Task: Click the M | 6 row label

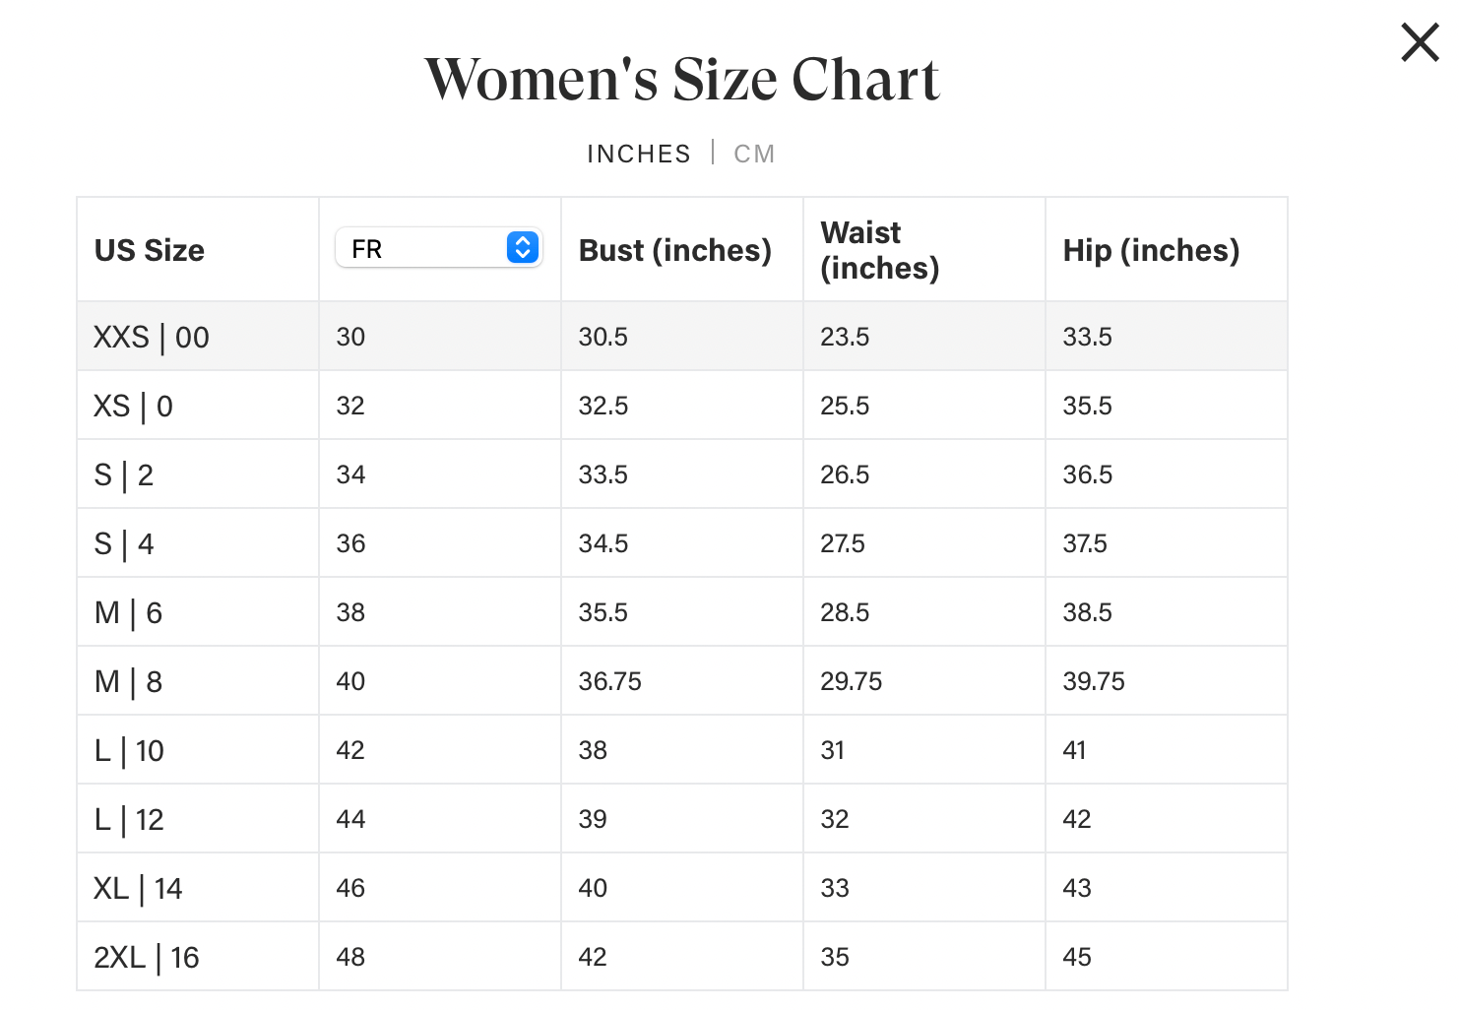Action: (x=128, y=613)
